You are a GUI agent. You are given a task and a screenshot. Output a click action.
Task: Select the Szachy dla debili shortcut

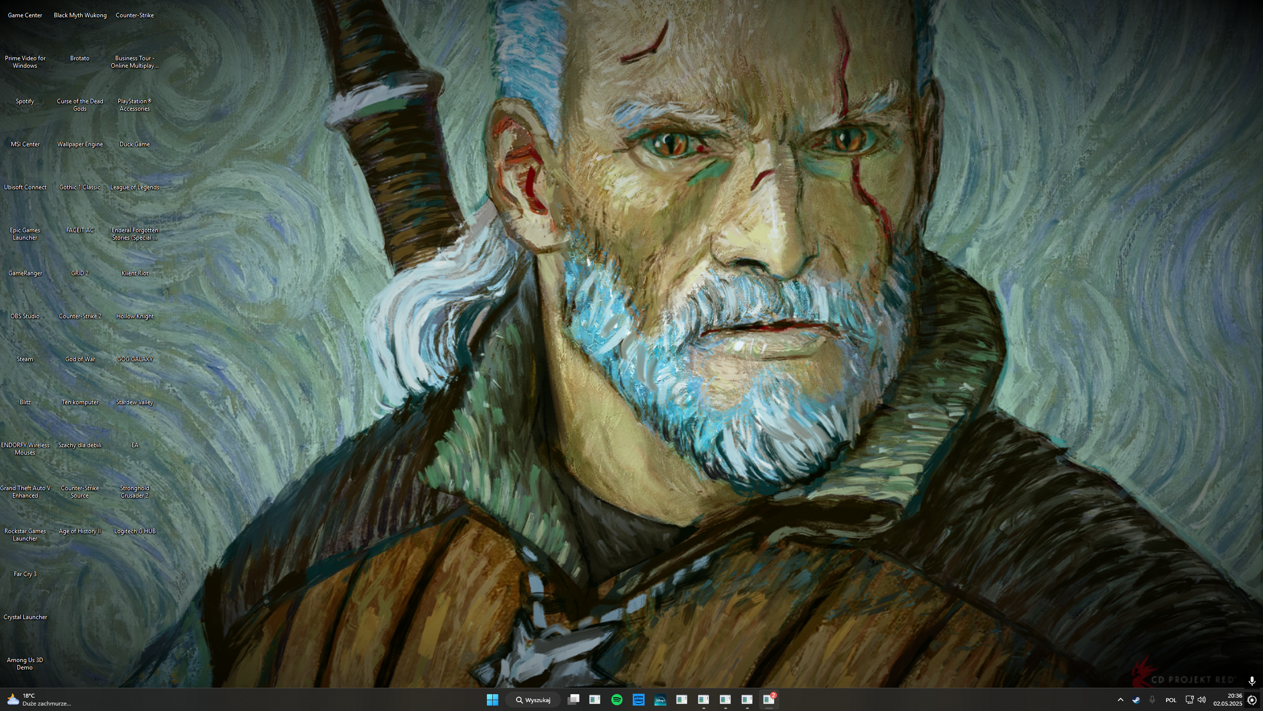click(80, 445)
